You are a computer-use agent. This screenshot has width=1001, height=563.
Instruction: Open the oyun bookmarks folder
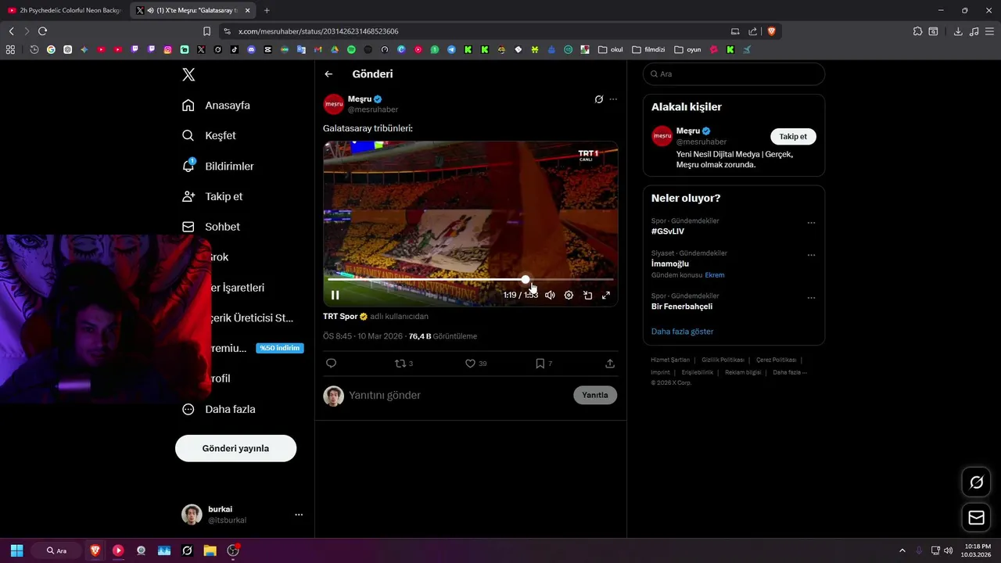[688, 49]
